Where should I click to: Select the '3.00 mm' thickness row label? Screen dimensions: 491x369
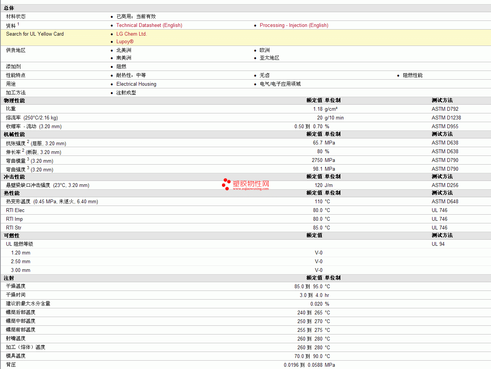pos(21,270)
